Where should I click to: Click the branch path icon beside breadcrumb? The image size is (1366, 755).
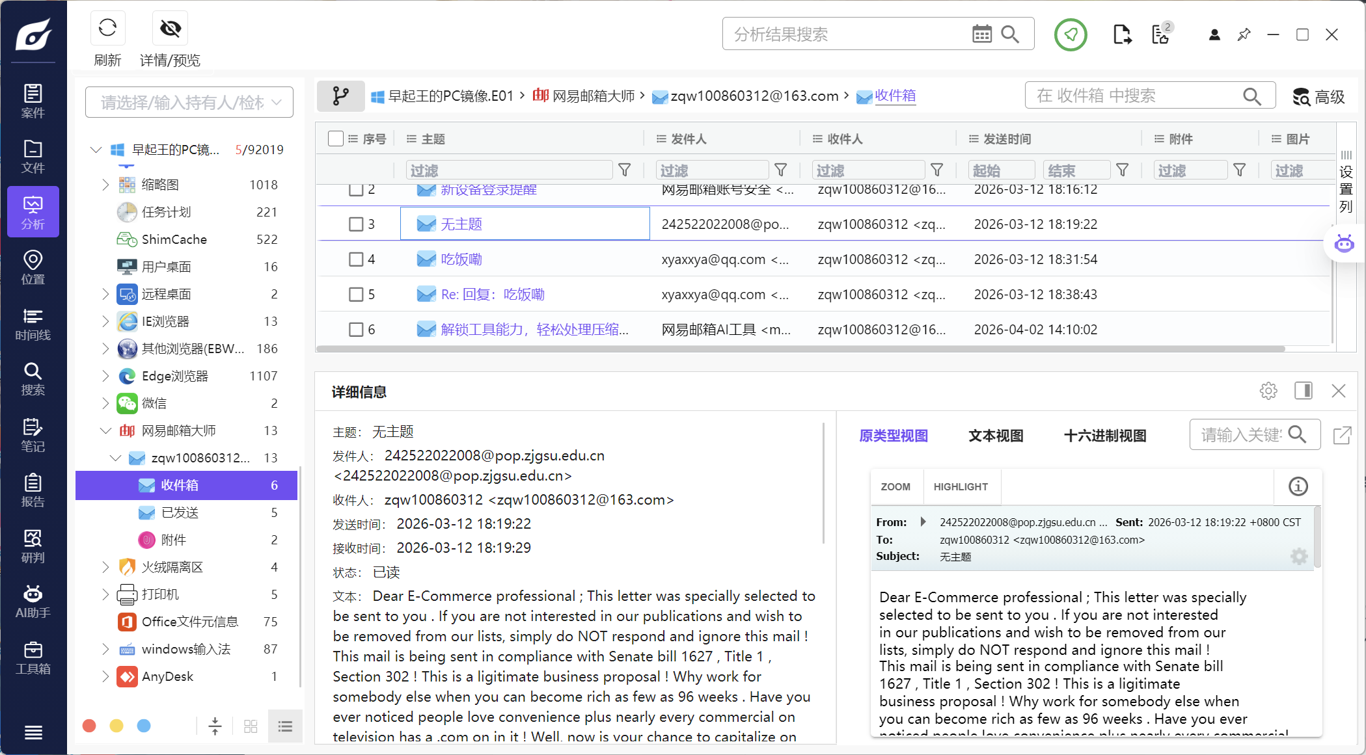click(340, 96)
